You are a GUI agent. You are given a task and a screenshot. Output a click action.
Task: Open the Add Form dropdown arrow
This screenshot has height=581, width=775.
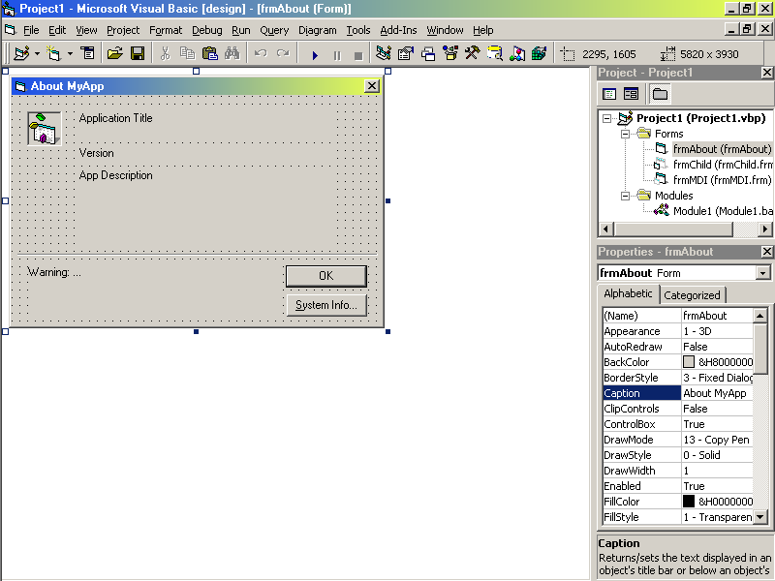pos(70,53)
